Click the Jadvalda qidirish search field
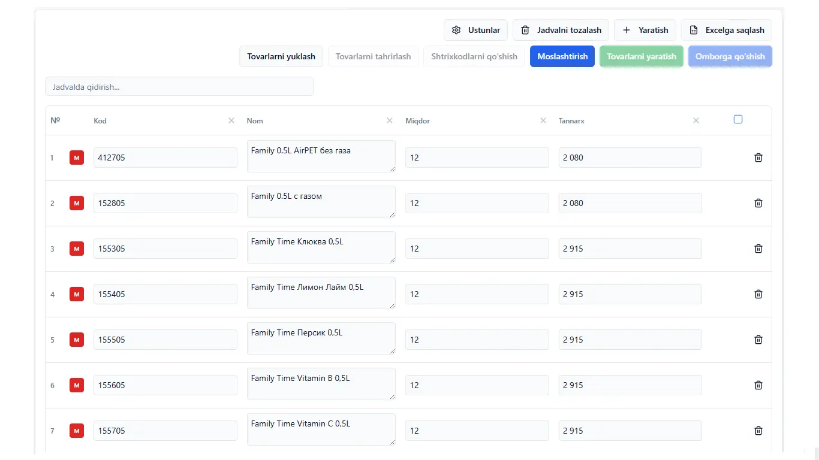The image size is (819, 460). coord(179,87)
